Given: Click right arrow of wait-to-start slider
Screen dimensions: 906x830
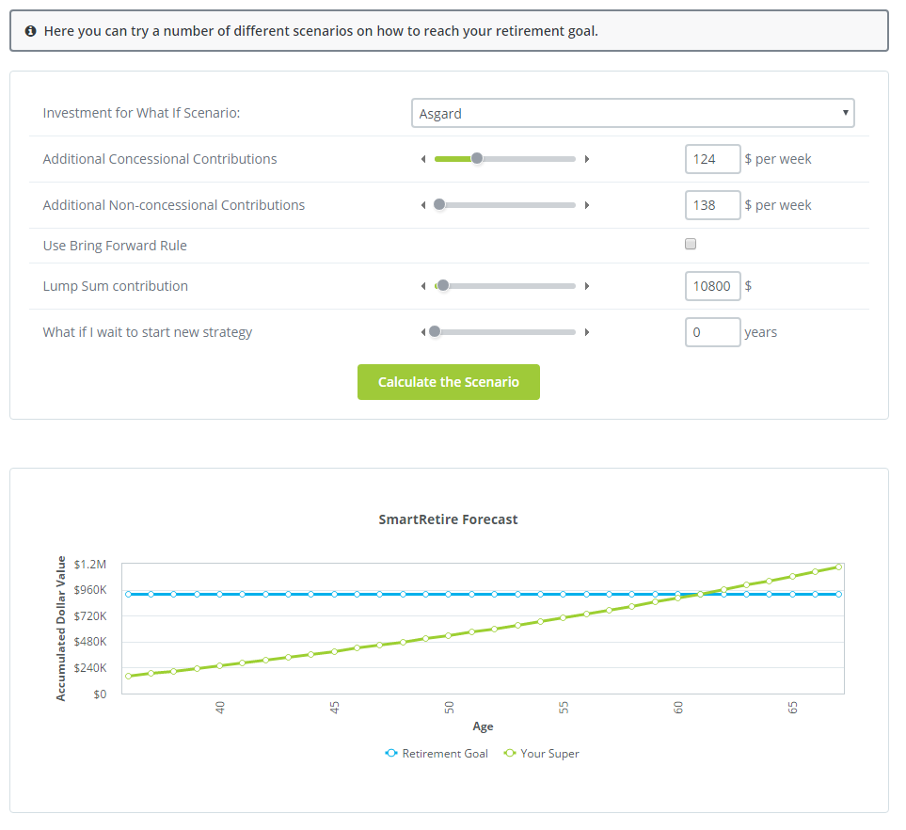Looking at the screenshot, I should tap(587, 332).
